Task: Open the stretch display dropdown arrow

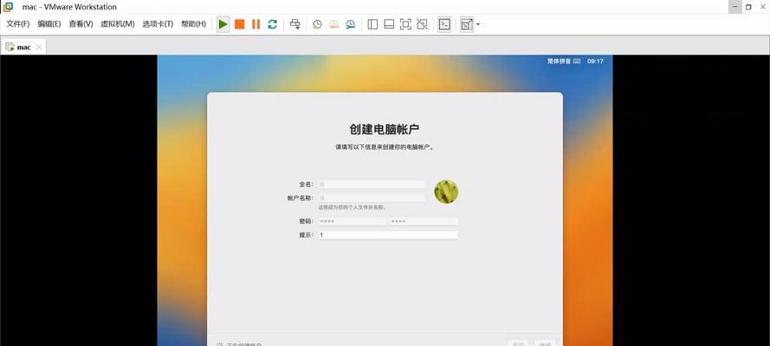Action: coord(478,24)
